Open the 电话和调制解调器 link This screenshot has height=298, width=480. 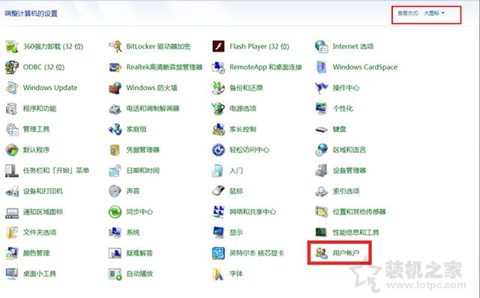[x=153, y=109]
